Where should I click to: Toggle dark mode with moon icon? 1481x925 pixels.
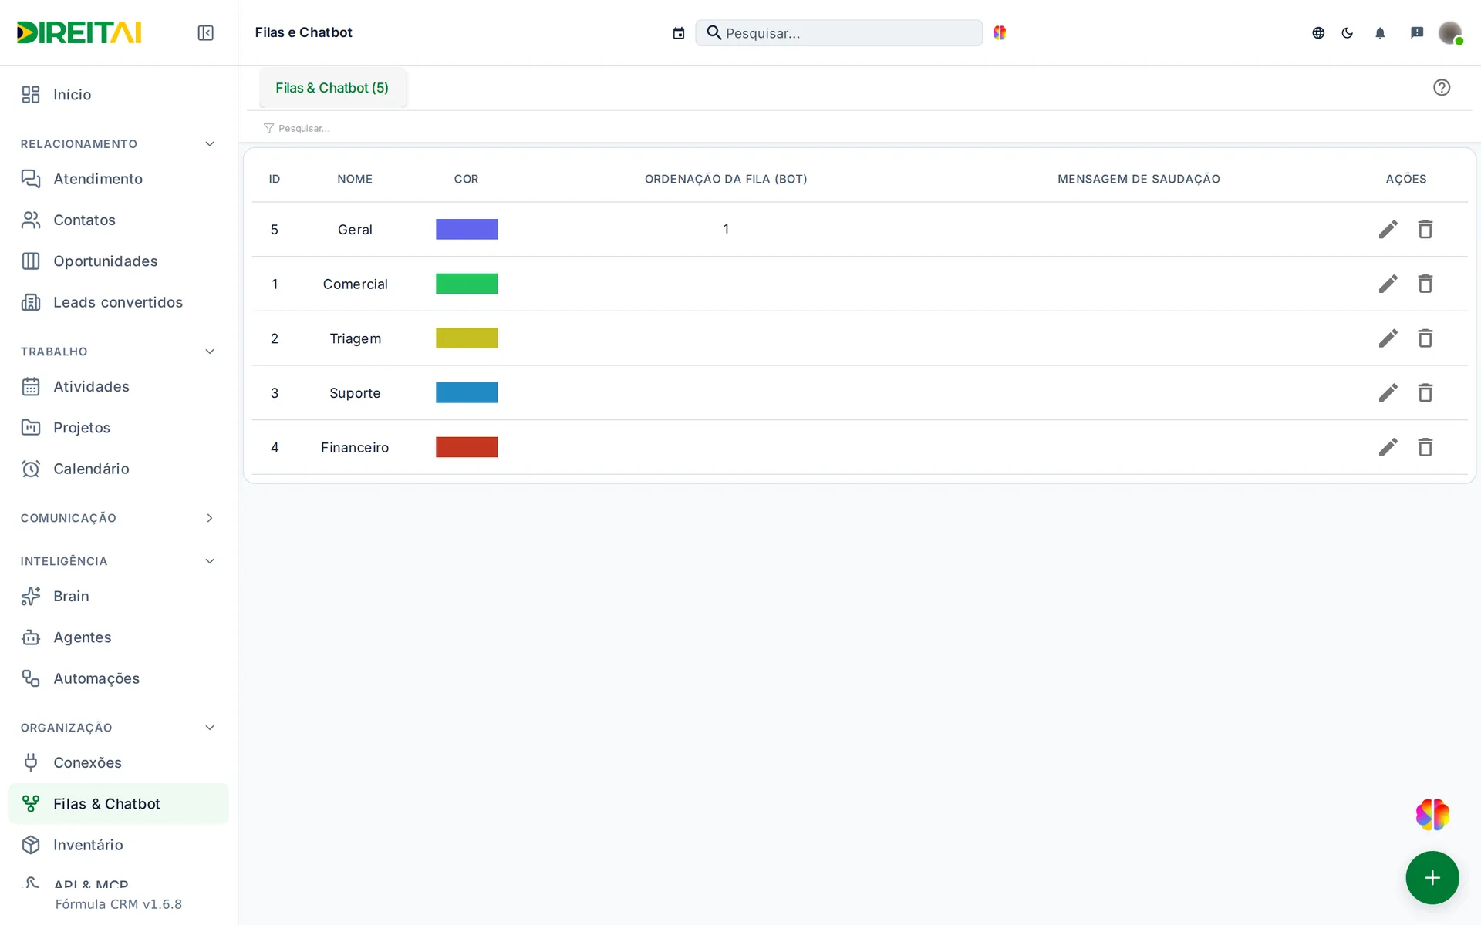pyautogui.click(x=1348, y=32)
